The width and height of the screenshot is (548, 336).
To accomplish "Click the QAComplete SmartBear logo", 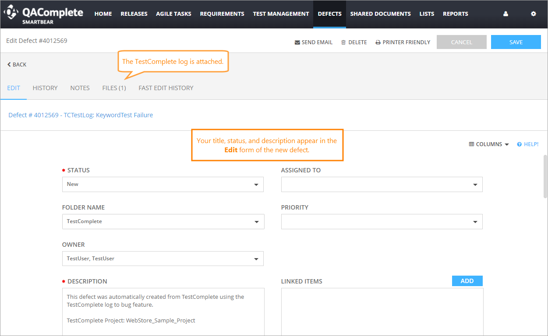I will coord(43,14).
